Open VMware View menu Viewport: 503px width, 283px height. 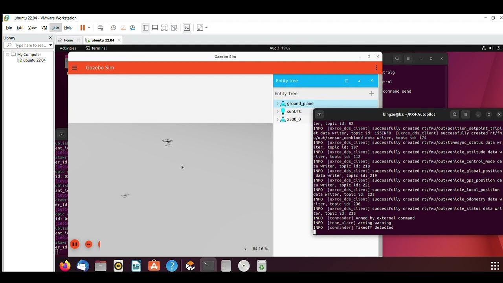[x=32, y=28]
